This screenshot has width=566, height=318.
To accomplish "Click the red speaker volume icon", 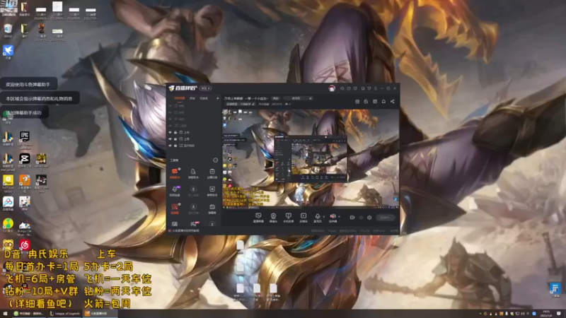I will 333,217.
